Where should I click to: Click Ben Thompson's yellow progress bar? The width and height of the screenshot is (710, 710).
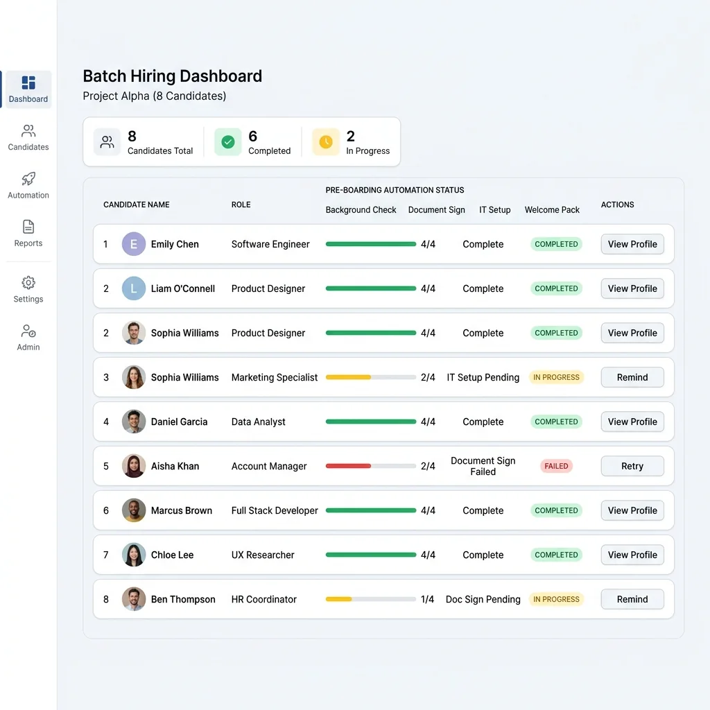370,599
